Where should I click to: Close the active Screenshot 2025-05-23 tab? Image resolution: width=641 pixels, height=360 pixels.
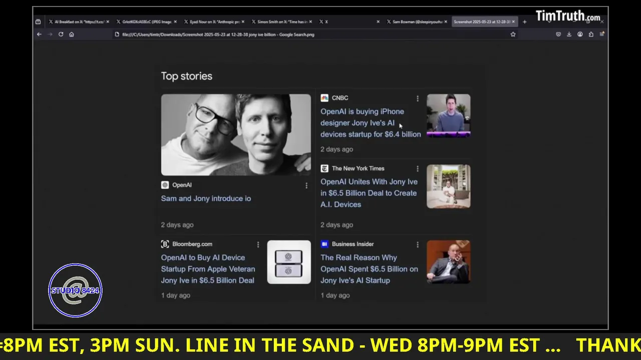(x=514, y=22)
